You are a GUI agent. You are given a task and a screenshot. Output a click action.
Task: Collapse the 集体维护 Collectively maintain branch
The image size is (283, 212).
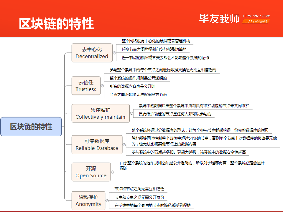point(131,113)
